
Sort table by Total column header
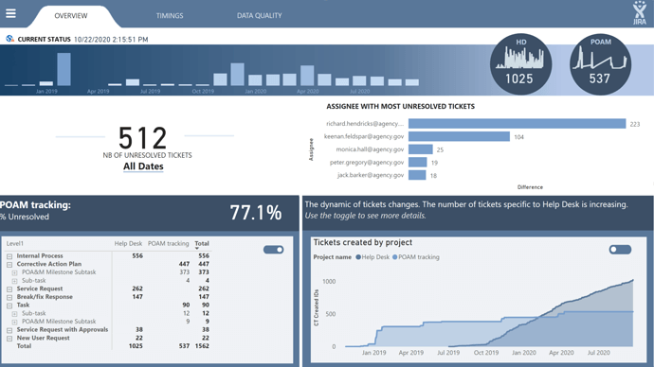click(x=202, y=243)
